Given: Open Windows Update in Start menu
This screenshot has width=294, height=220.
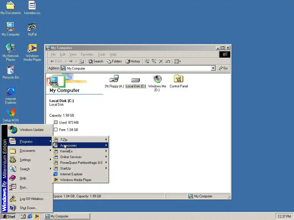Looking at the screenshot, I should click(x=30, y=130).
